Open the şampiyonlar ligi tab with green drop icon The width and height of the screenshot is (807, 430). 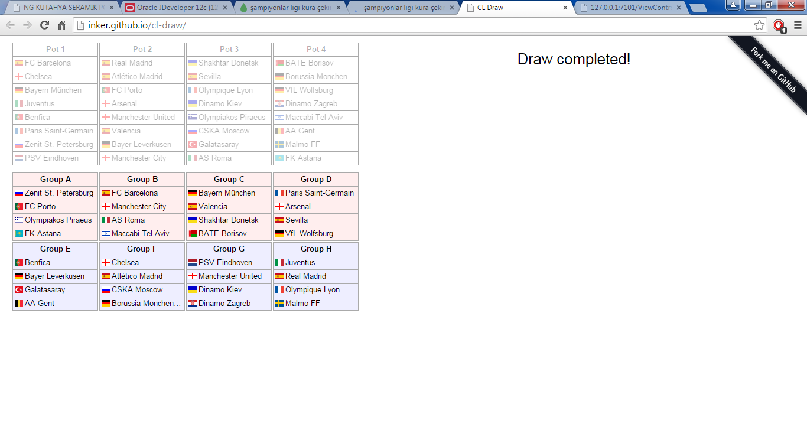coord(289,8)
